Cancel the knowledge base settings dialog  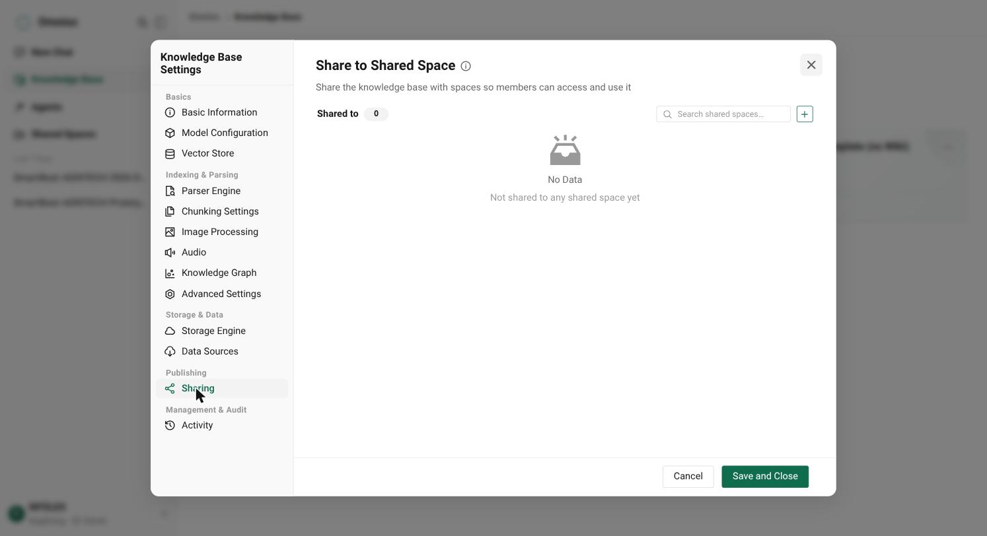point(688,477)
